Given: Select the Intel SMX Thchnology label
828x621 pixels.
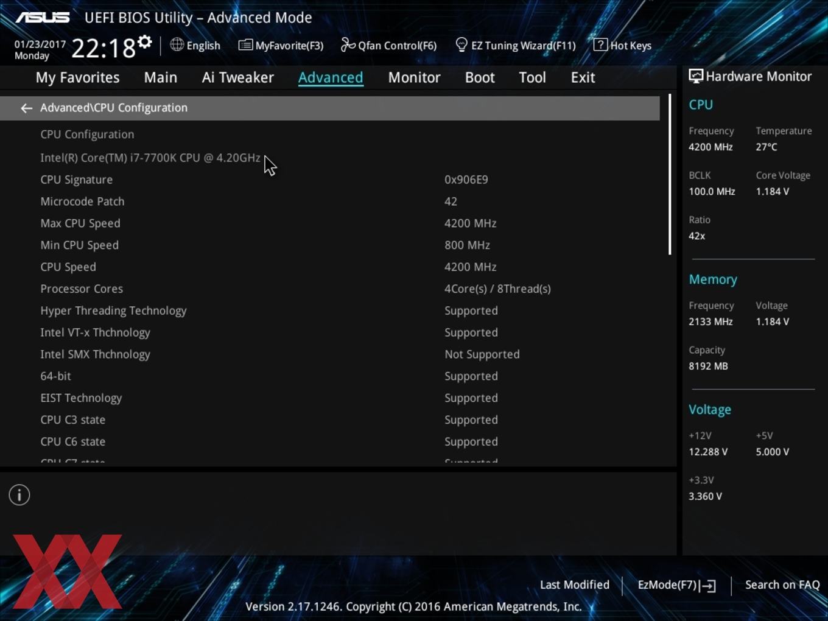Looking at the screenshot, I should (95, 354).
